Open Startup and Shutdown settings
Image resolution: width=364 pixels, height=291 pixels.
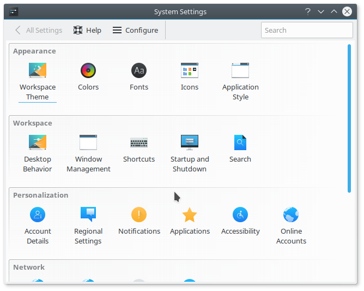[190, 153]
